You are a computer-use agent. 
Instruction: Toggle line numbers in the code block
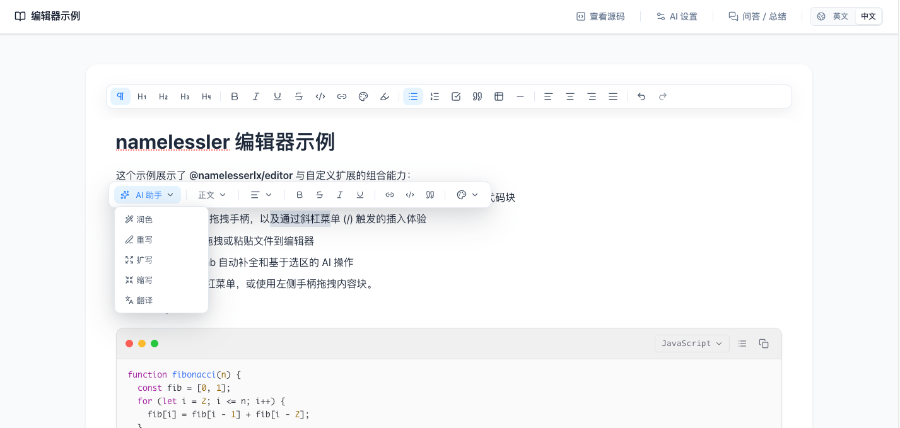click(x=742, y=344)
